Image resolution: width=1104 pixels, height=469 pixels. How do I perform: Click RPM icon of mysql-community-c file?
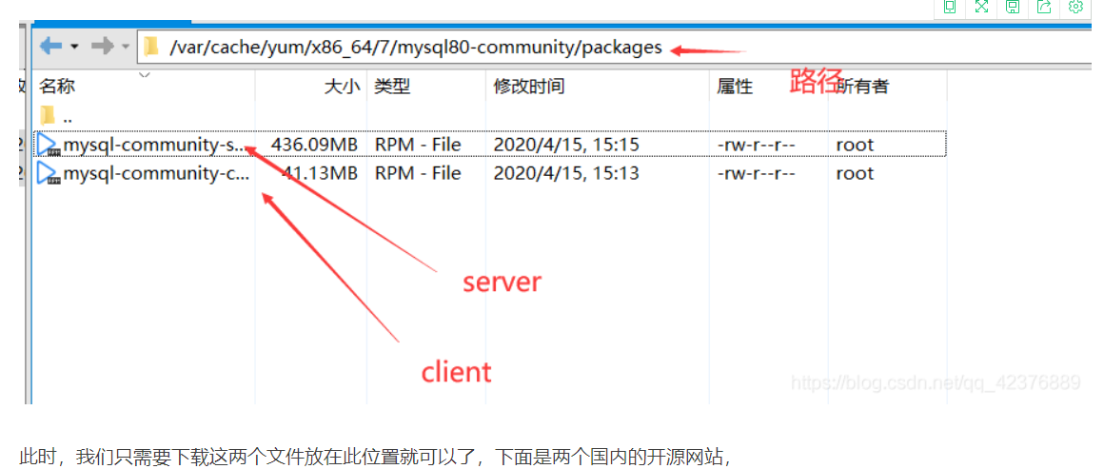[x=49, y=173]
